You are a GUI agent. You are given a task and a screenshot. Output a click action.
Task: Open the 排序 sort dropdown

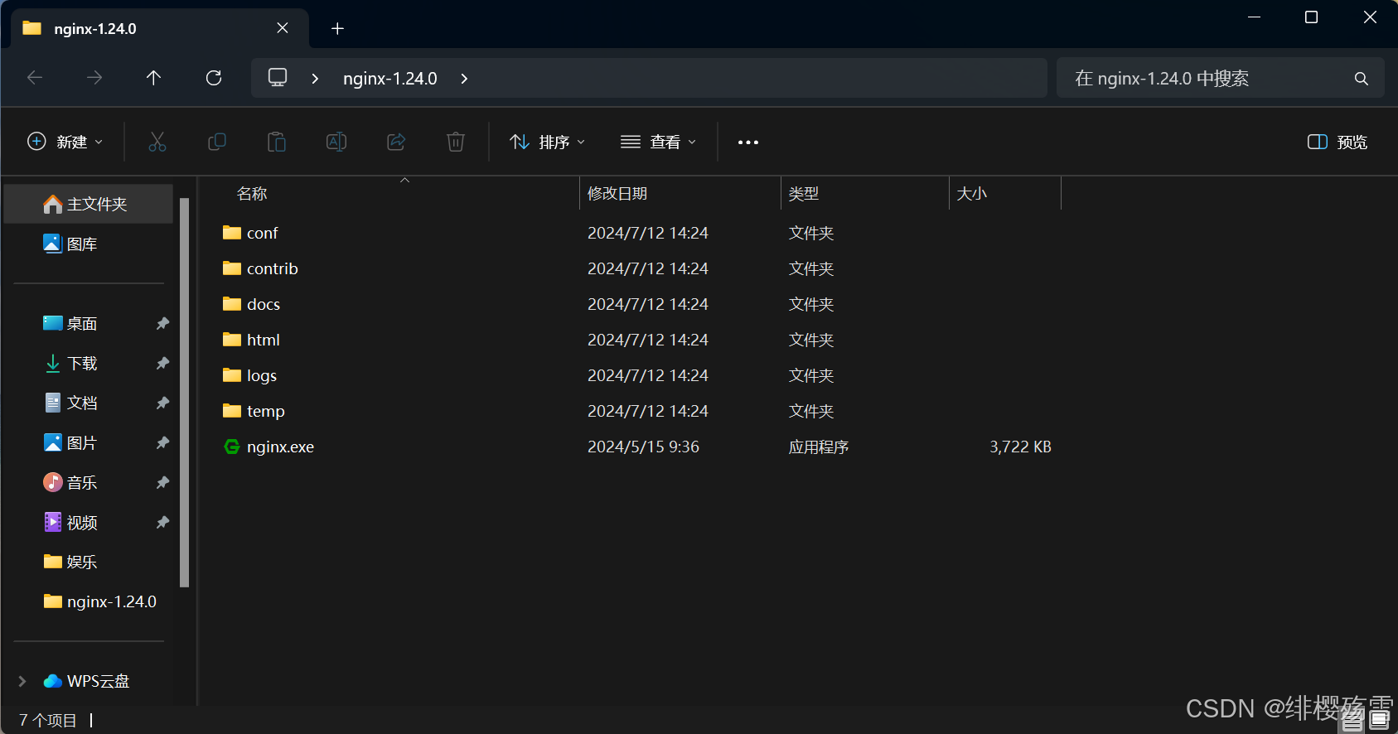tap(548, 142)
